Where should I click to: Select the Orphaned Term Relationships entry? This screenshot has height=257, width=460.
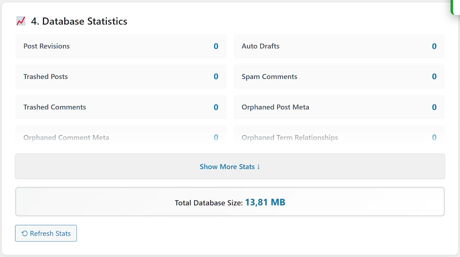339,137
